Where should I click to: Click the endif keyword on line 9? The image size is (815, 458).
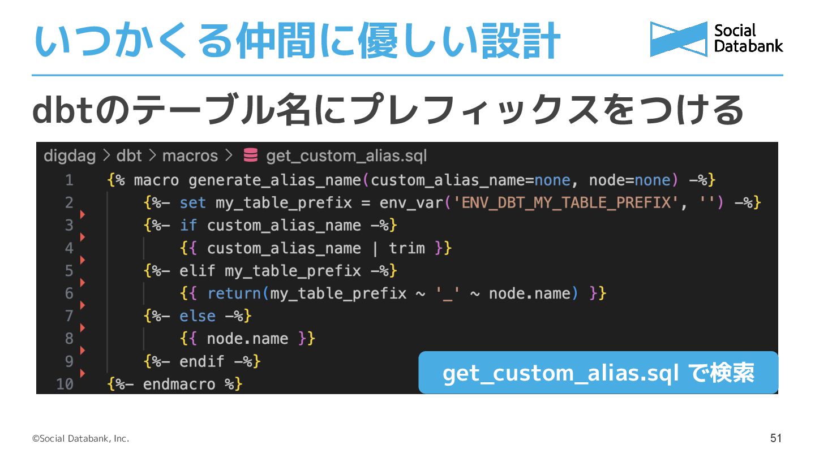point(202,361)
